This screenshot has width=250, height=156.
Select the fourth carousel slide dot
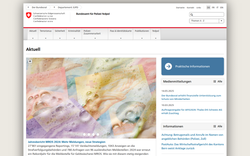coord(98,134)
